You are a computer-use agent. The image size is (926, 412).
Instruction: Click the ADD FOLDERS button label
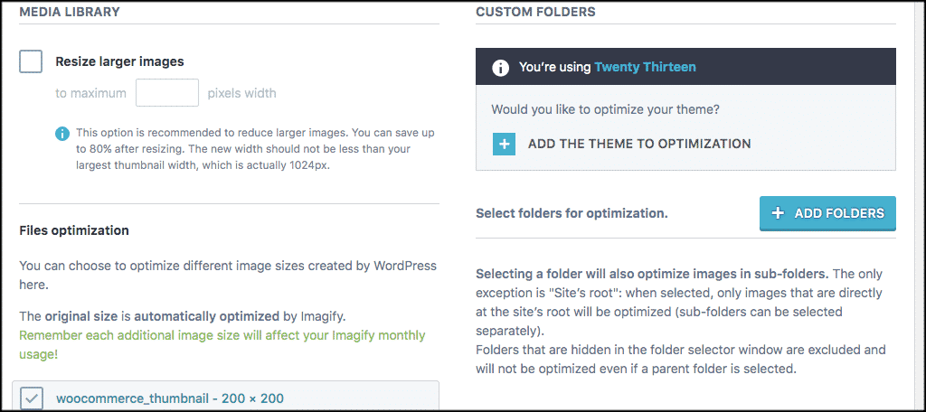coord(839,213)
